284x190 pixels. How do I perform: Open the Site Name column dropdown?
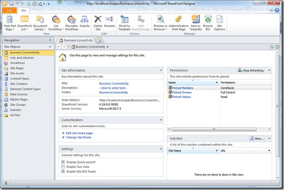pyautogui.click(x=216, y=150)
